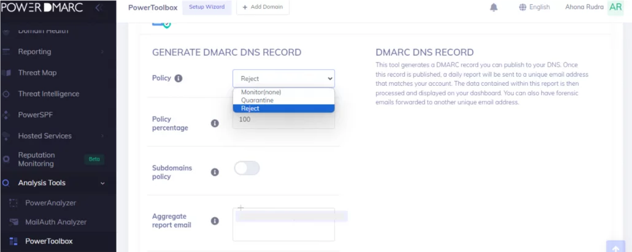Click Ahona Rudra user name
This screenshot has width=632, height=252.
pos(584,7)
